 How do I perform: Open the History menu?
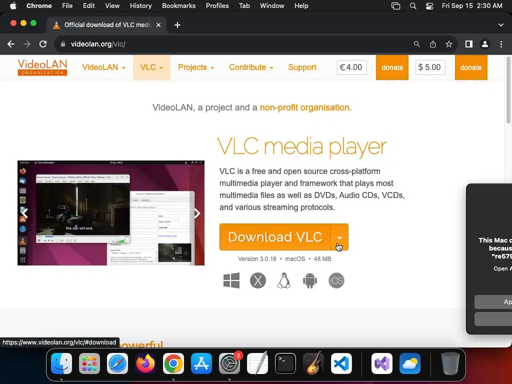pyautogui.click(x=140, y=6)
